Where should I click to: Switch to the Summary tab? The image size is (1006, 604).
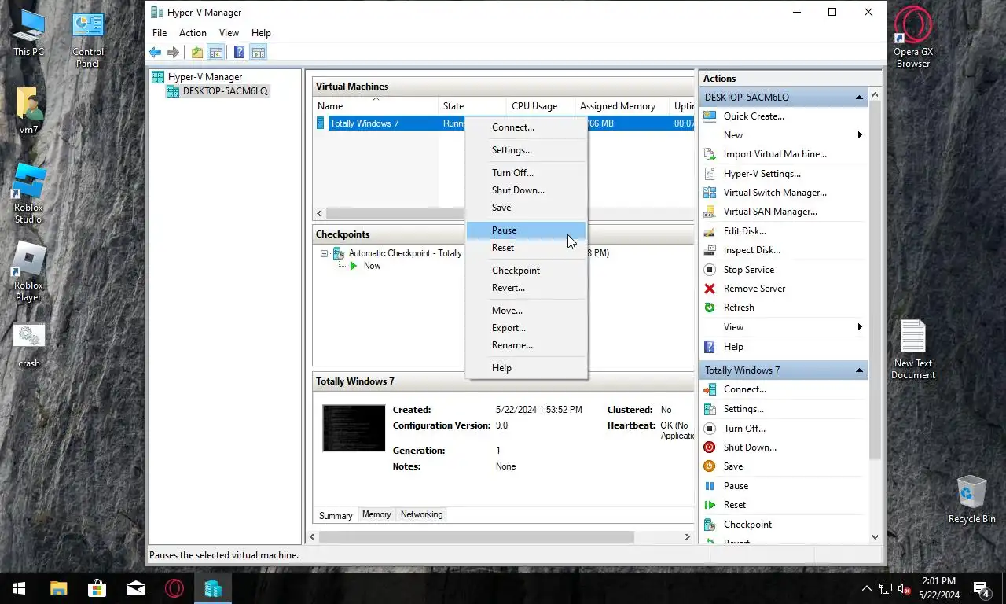click(x=336, y=515)
